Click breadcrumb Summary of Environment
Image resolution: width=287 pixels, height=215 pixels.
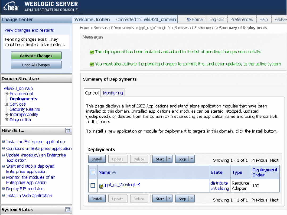[194, 28]
